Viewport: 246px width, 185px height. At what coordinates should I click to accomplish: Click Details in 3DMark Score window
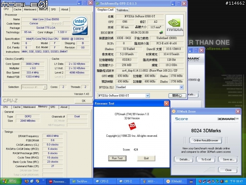point(184,159)
